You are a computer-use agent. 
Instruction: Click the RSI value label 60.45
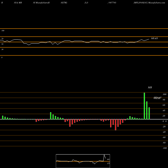point(154,38)
